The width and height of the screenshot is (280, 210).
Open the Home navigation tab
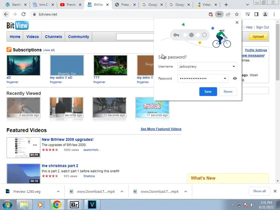click(15, 37)
